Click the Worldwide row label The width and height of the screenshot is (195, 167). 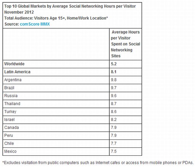pyautogui.click(x=14, y=64)
